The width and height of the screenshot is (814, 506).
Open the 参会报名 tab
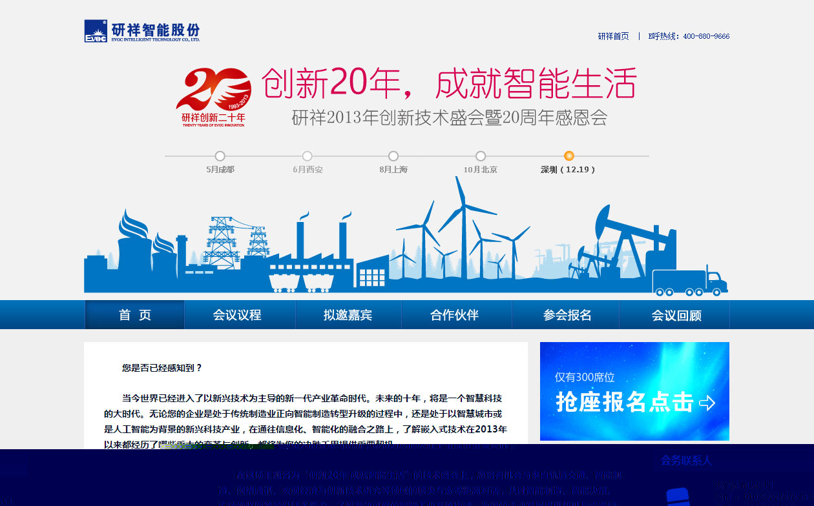(x=567, y=315)
